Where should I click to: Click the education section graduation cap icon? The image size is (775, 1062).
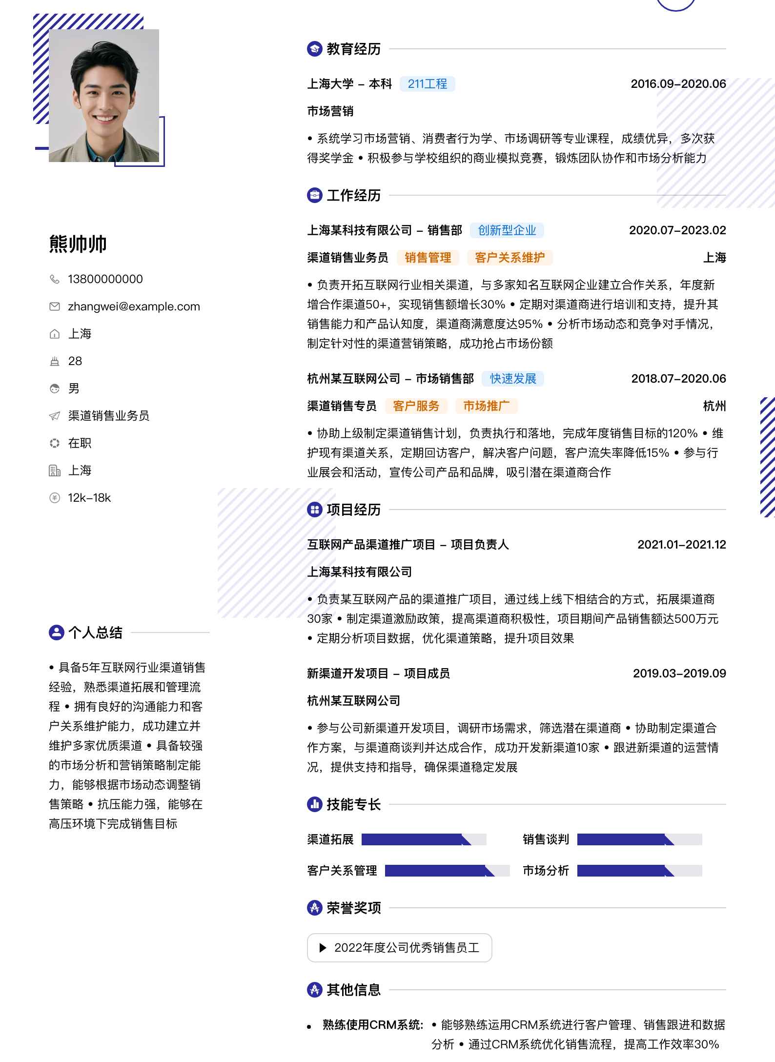pos(315,49)
